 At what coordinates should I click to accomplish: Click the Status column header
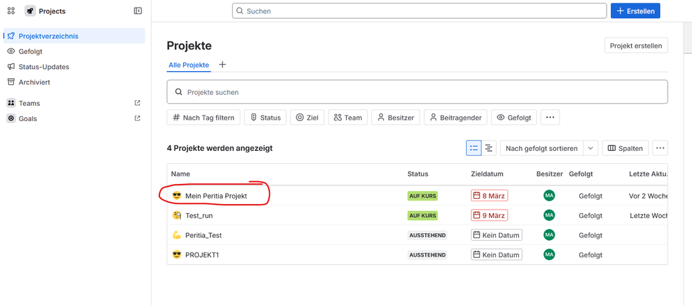418,174
